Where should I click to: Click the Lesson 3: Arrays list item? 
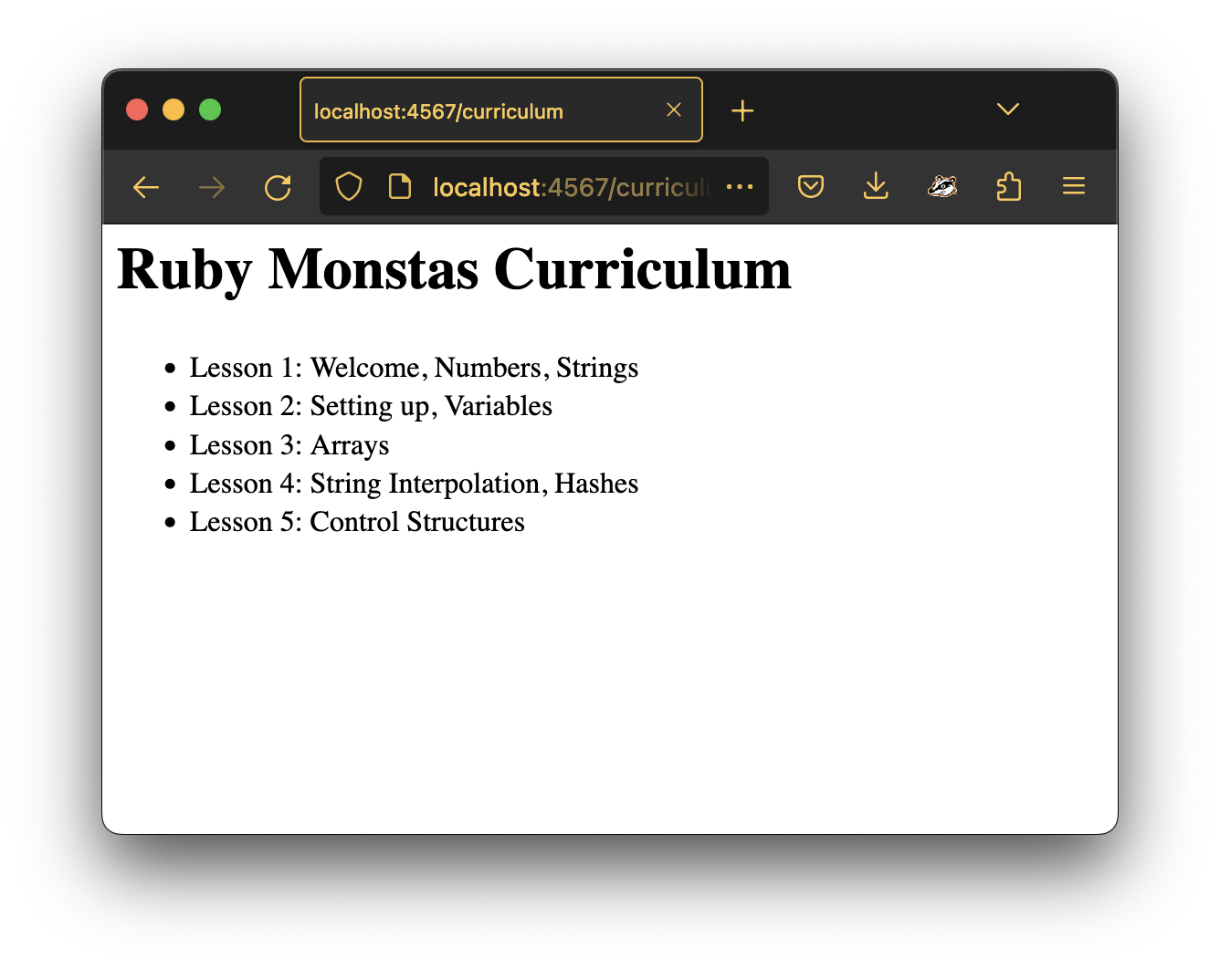click(x=289, y=445)
